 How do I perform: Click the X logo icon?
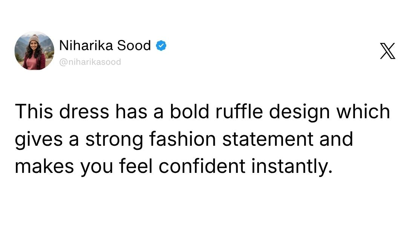(387, 51)
